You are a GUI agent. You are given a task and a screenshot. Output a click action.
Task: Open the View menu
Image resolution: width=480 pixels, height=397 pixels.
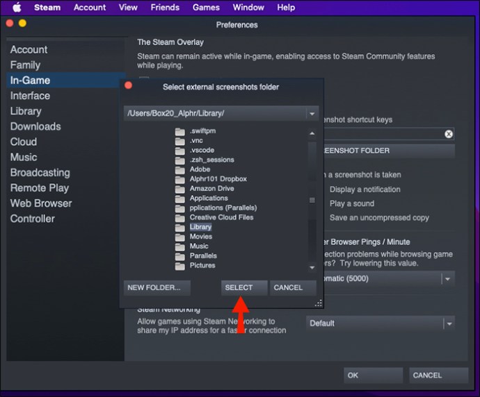pos(128,8)
